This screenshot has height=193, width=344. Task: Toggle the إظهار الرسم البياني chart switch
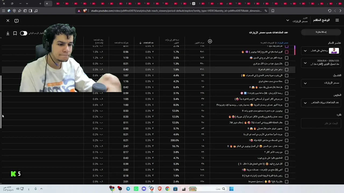(24, 33)
